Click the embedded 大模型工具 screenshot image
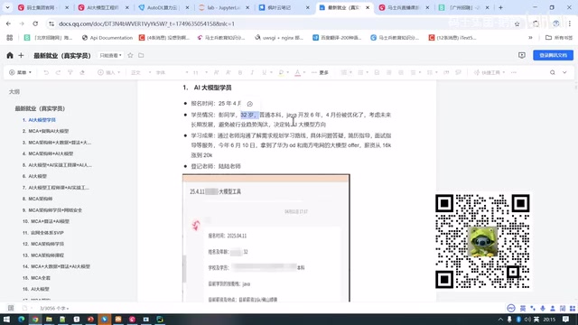The height and width of the screenshot is (325, 578). (x=266, y=238)
